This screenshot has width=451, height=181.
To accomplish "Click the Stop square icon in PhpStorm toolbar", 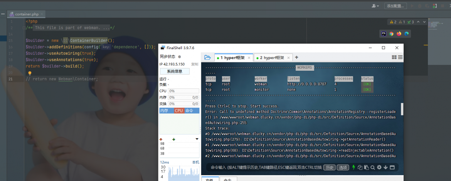I will [x=443, y=6].
